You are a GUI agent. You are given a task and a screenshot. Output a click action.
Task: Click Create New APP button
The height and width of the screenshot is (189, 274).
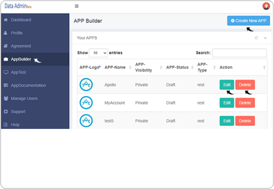click(248, 20)
